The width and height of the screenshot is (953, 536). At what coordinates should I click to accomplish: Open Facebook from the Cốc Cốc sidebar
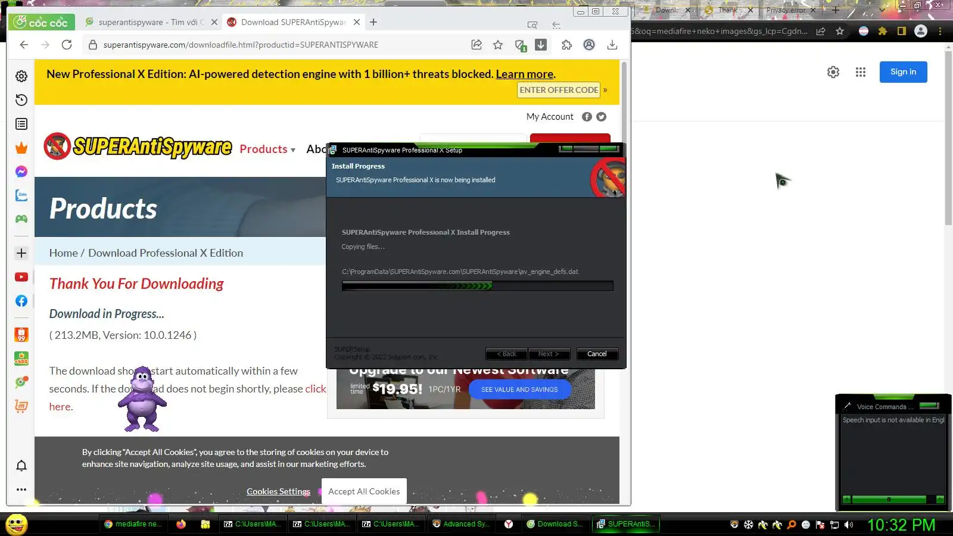(x=21, y=301)
